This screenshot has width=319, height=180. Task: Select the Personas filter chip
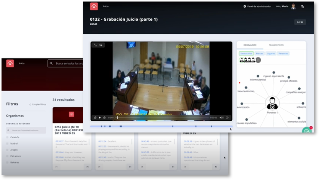[x=283, y=54]
